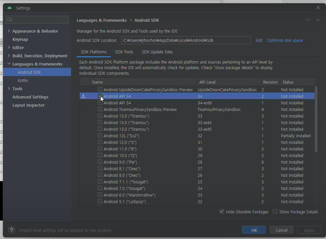Click Android Studio logo in title bar

pyautogui.click(x=10, y=8)
